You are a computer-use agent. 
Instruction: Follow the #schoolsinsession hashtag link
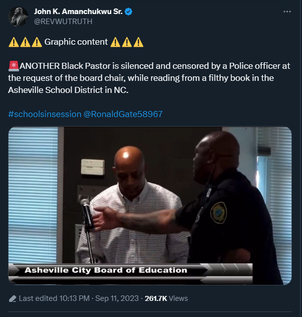pos(45,114)
